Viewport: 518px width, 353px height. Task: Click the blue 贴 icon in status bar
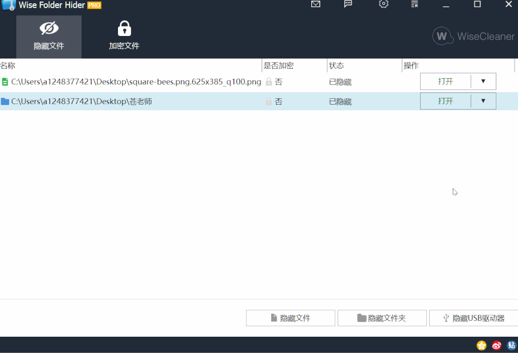click(x=511, y=345)
